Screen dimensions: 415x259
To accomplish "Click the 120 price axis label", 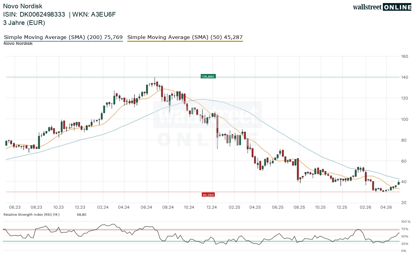I will click(405, 98).
